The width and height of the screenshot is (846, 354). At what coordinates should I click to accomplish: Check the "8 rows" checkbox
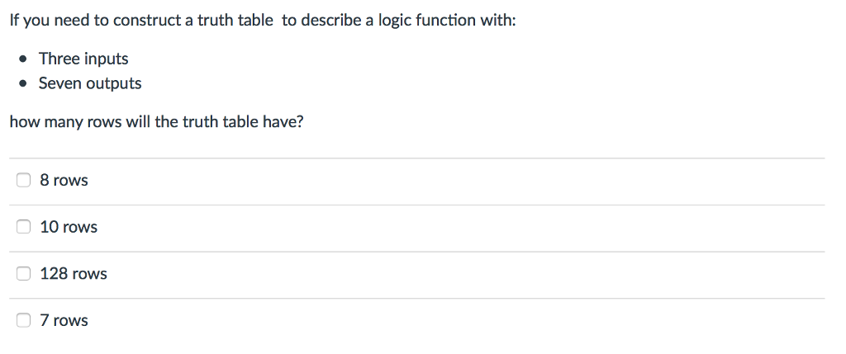pyautogui.click(x=23, y=180)
